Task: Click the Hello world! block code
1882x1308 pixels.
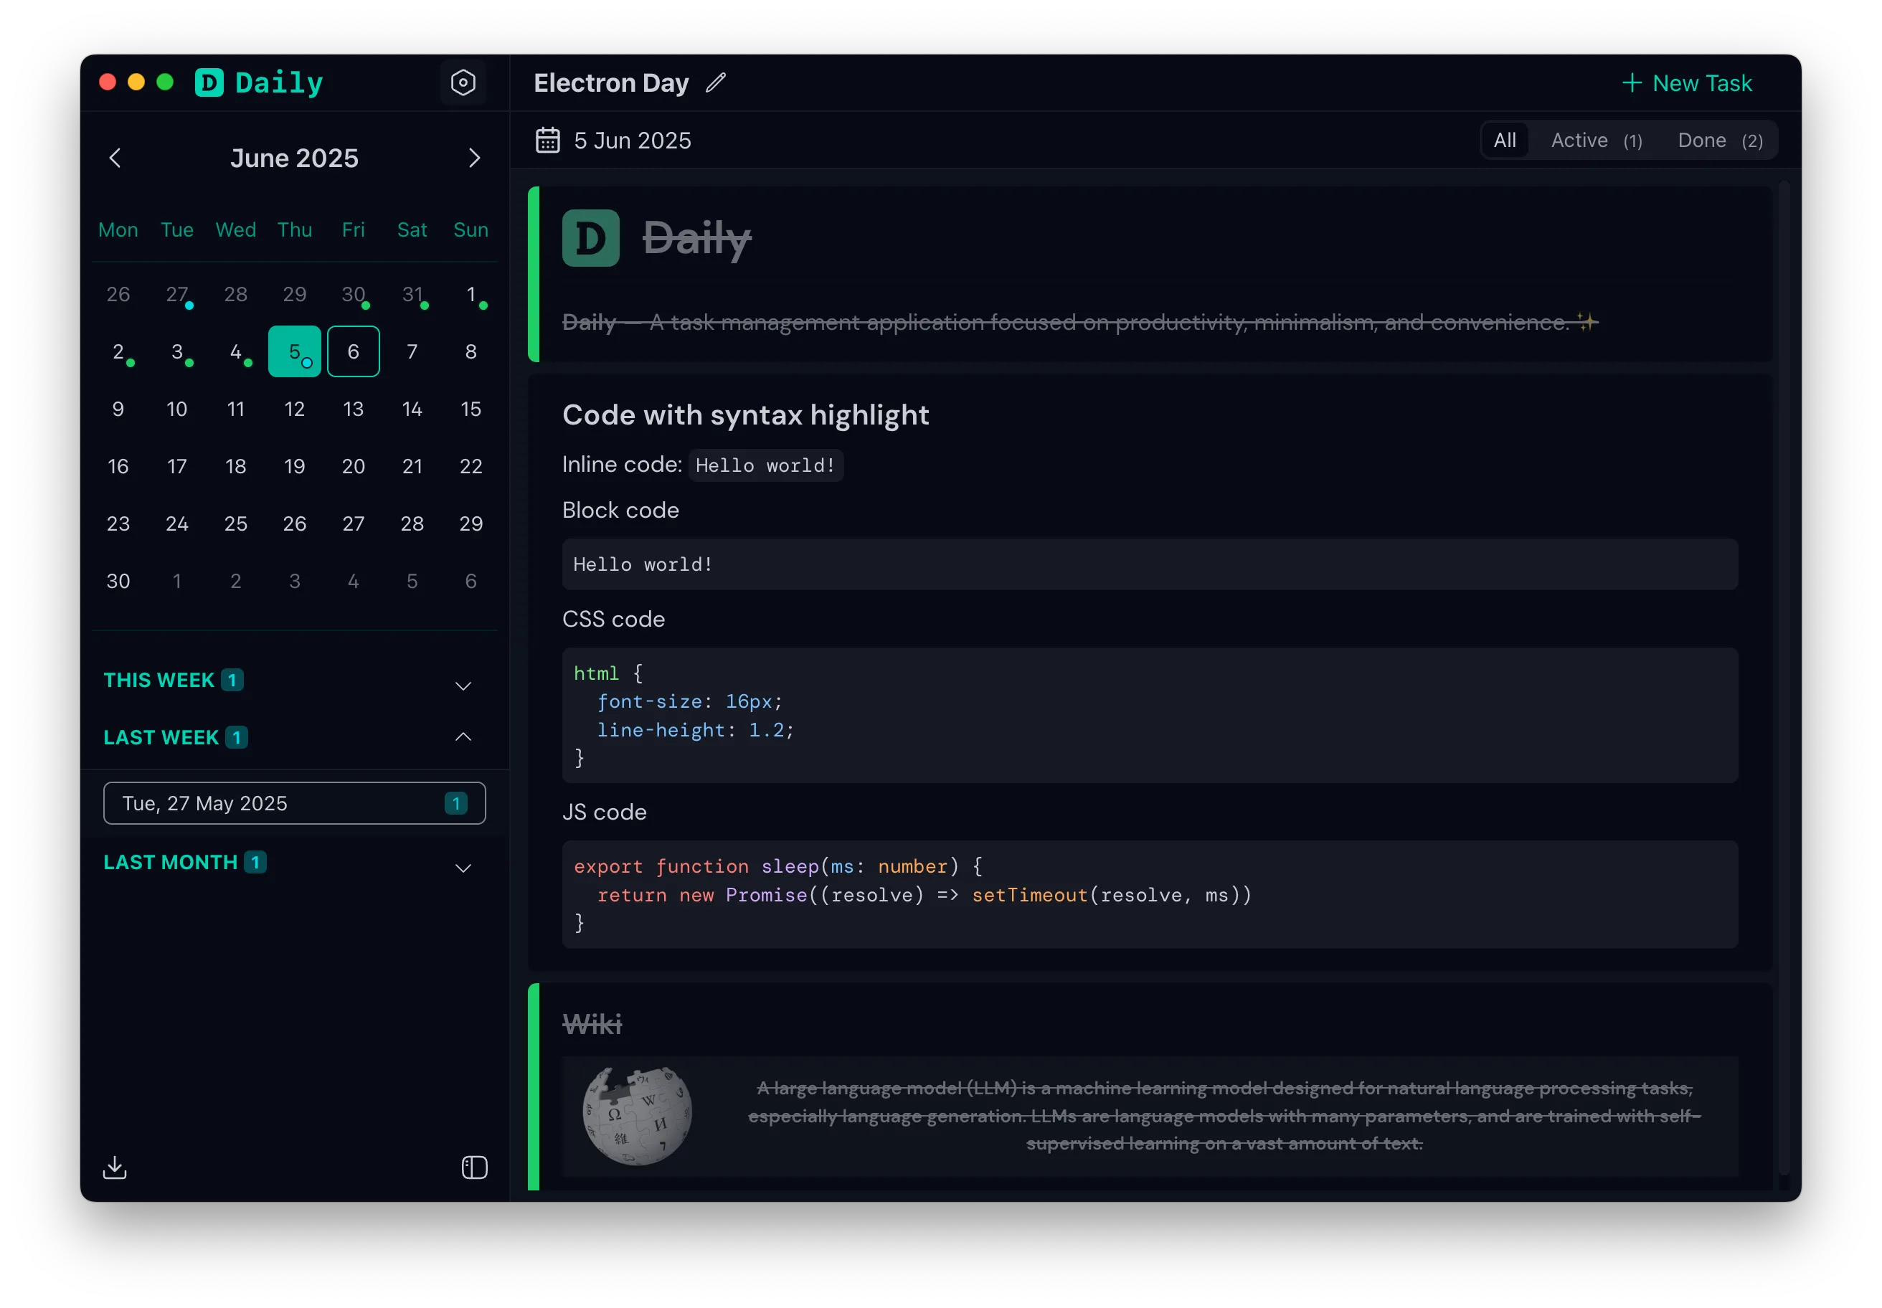Action: click(x=1149, y=564)
